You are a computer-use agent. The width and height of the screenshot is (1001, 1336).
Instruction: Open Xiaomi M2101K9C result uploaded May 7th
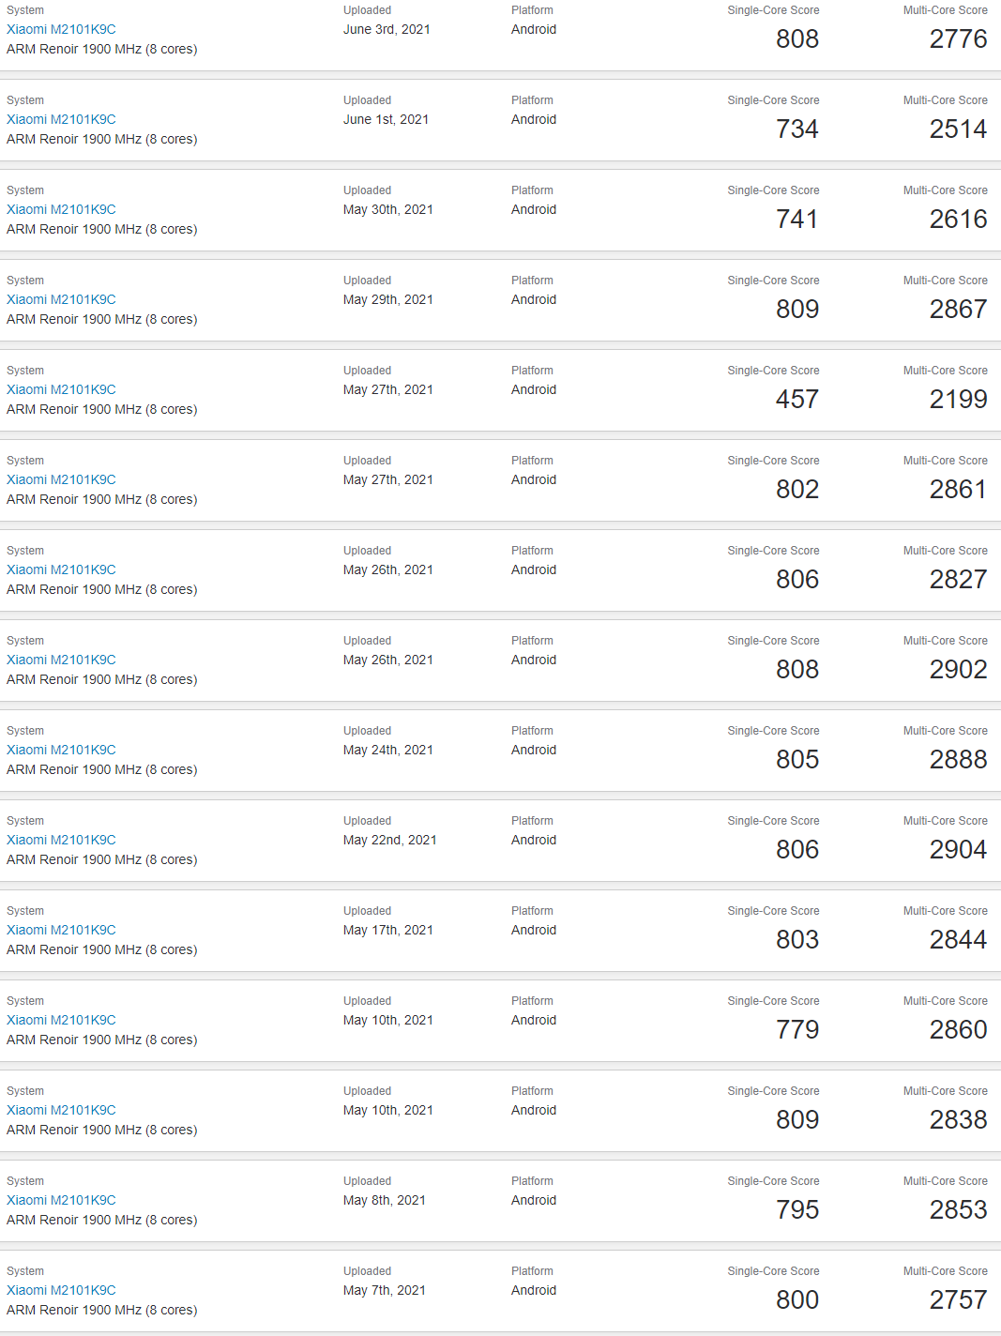click(61, 1290)
